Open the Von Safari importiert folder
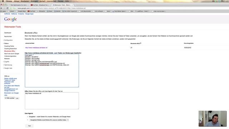The height and width of the screenshot is (129, 229). tap(70, 11)
